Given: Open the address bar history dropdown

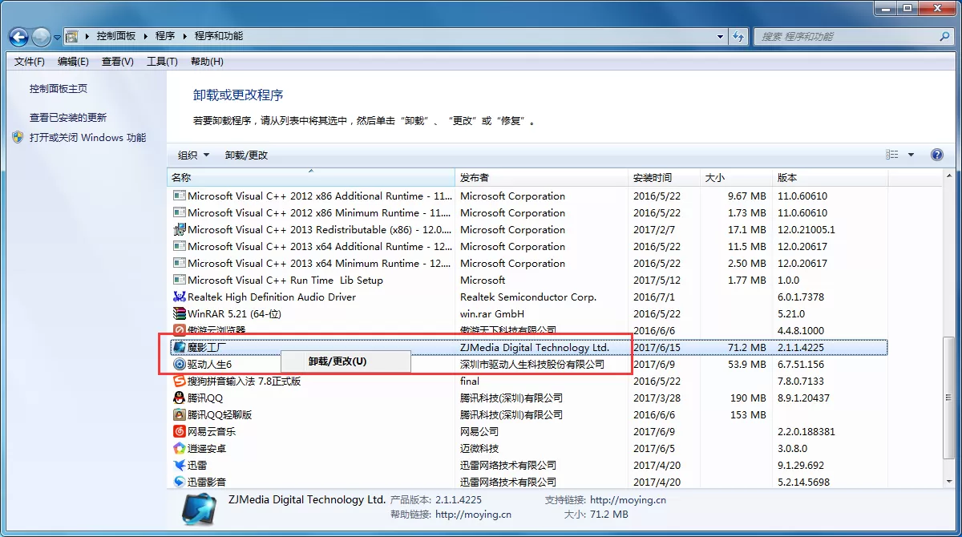Looking at the screenshot, I should (x=720, y=36).
